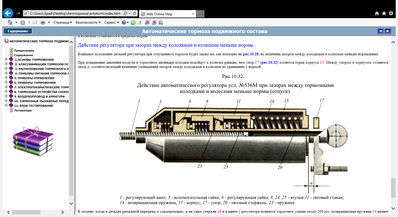Click book icon of 5. ПРИБОРЫ УПРАВЛЕНИЯ
The height and width of the screenshot is (217, 398).
(12, 78)
